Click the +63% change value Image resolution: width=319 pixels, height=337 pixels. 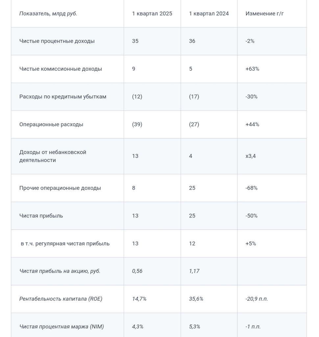click(x=252, y=69)
